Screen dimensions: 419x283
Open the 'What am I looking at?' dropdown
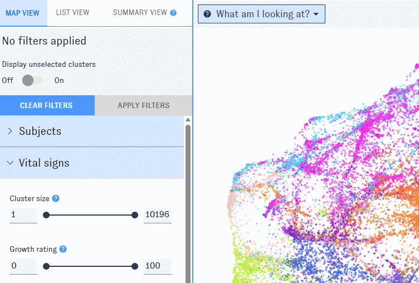tap(261, 14)
